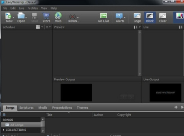Click the Go Live button icon
This screenshot has width=184, height=136.
pyautogui.click(x=103, y=16)
